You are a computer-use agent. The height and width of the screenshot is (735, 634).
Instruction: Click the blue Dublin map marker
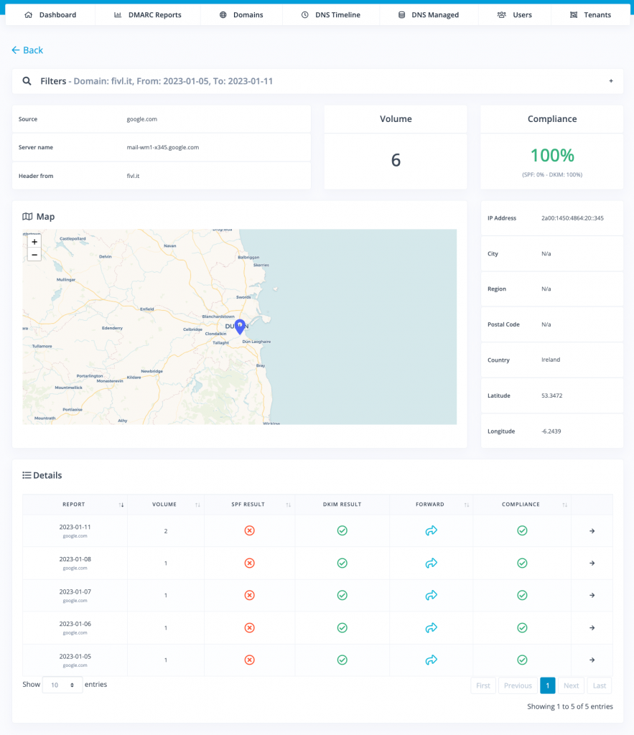pyautogui.click(x=240, y=327)
